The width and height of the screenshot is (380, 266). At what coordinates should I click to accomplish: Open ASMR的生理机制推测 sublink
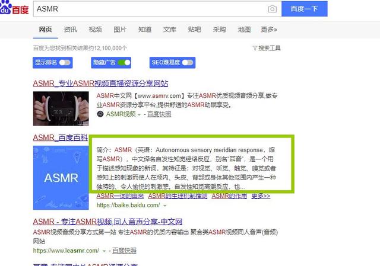[x=178, y=196]
